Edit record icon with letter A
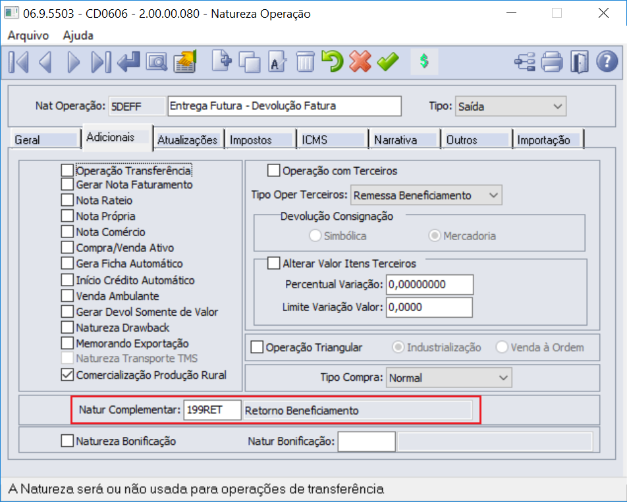 pos(277,61)
